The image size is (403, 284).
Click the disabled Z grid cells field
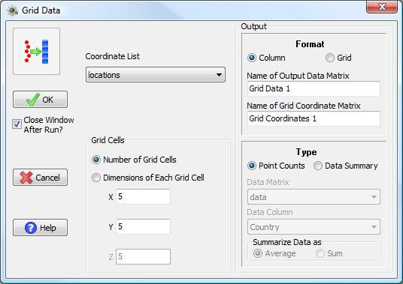click(143, 256)
